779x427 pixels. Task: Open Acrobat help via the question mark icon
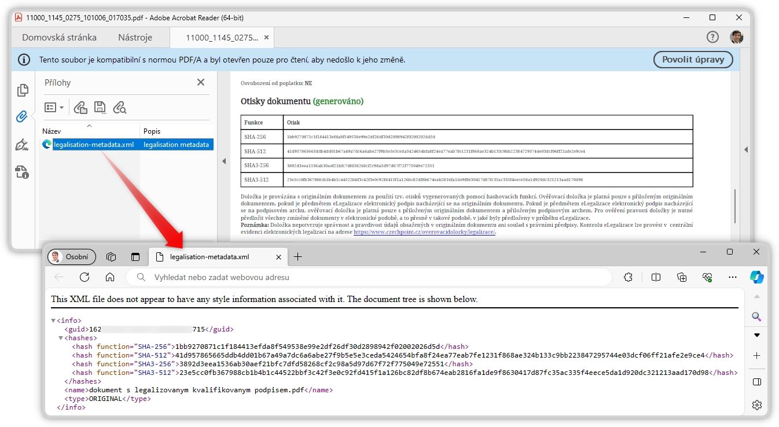coord(713,38)
